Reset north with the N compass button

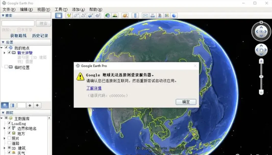[x=261, y=22]
